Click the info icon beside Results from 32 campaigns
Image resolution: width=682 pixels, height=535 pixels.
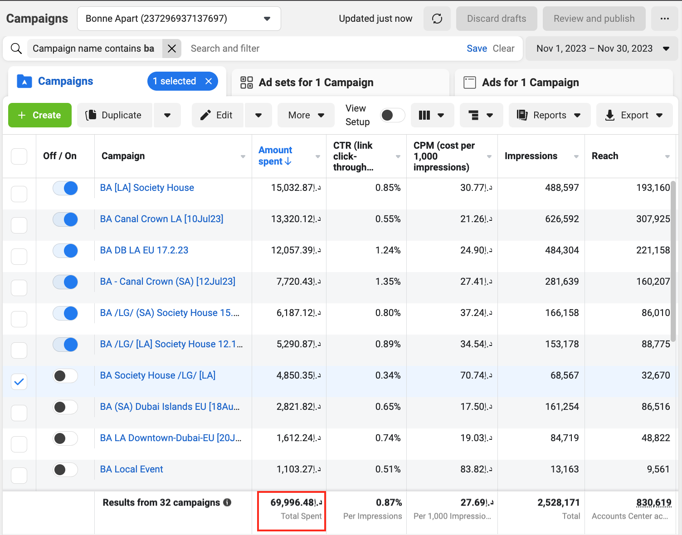click(228, 502)
